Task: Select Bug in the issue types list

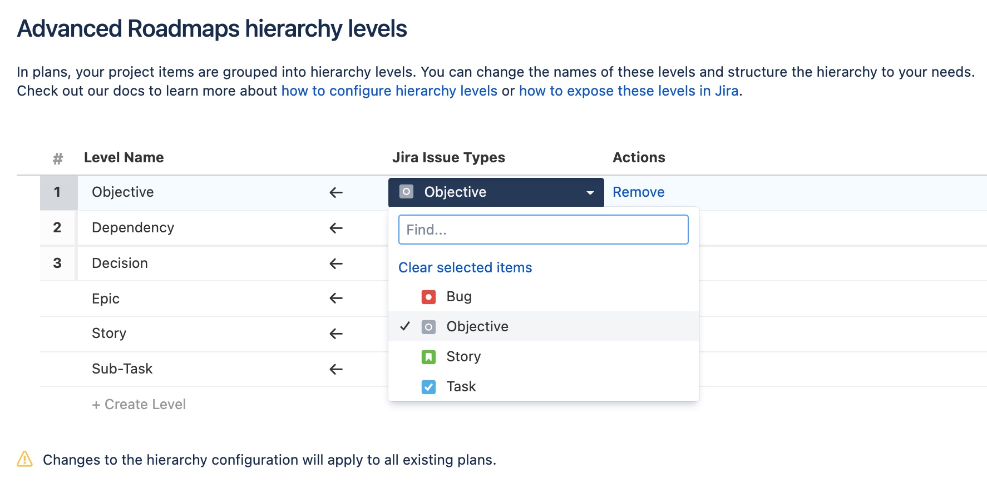Action: coord(459,297)
